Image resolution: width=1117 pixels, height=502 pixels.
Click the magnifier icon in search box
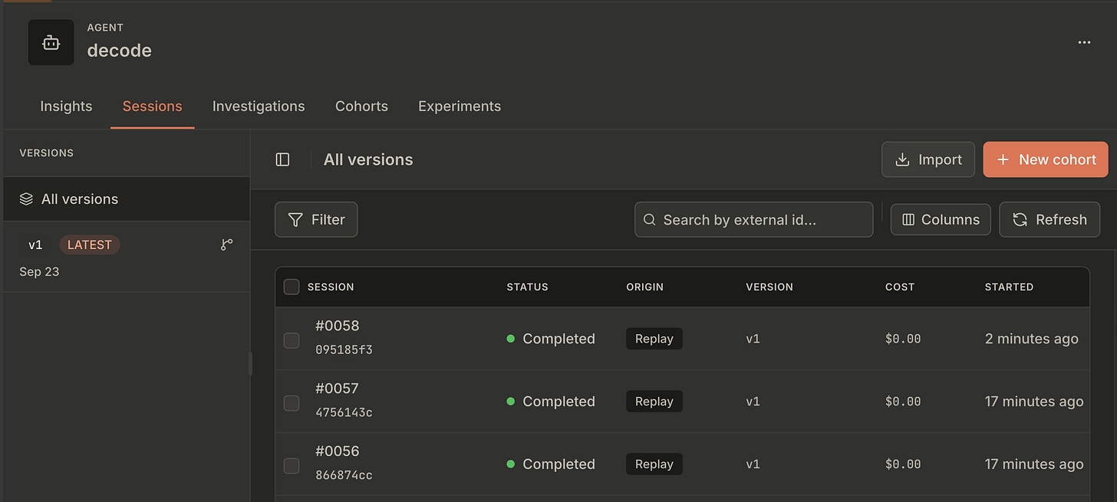coord(649,220)
